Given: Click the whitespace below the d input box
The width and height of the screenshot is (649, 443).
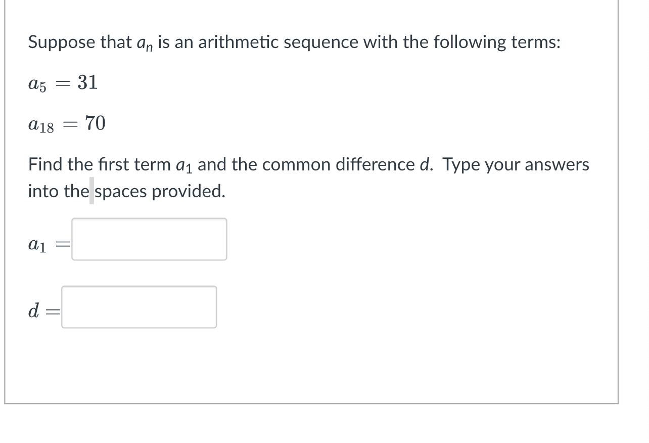Looking at the screenshot, I should click(x=139, y=359).
